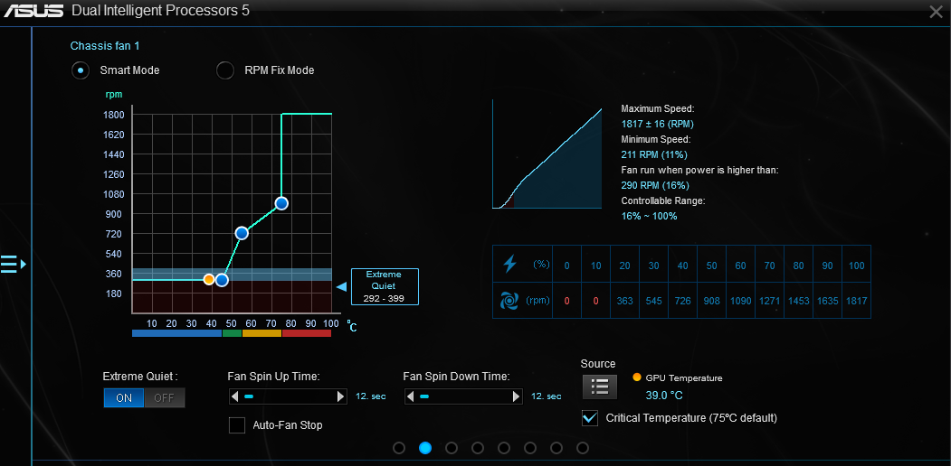
Task: Click the green temperature zone color bar
Action: [x=233, y=333]
